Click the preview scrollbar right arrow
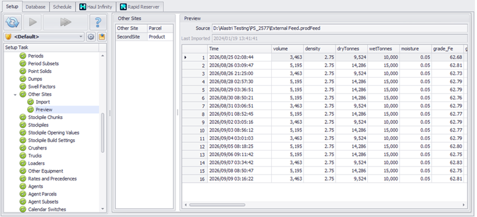The height and width of the screenshot is (217, 477). [x=464, y=205]
